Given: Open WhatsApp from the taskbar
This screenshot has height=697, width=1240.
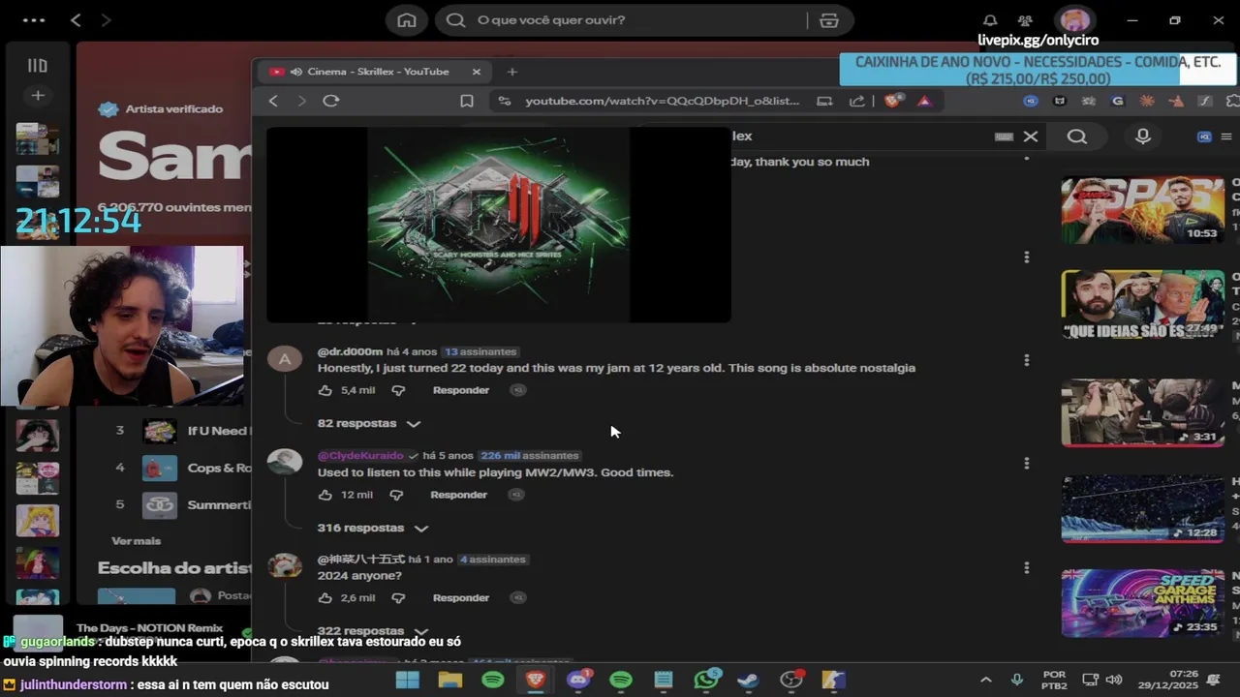Looking at the screenshot, I should point(706,680).
